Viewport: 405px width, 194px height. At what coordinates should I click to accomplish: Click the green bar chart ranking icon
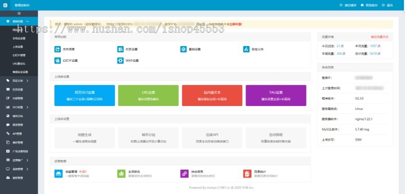121,173
